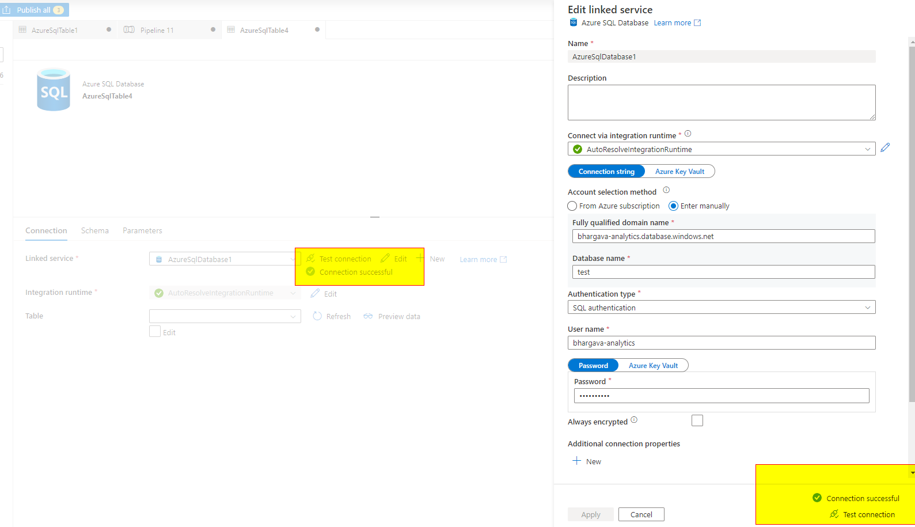Image resolution: width=915 pixels, height=527 pixels.
Task: Click the pencil icon beside Integration runtime Edit
Action: [x=315, y=293]
